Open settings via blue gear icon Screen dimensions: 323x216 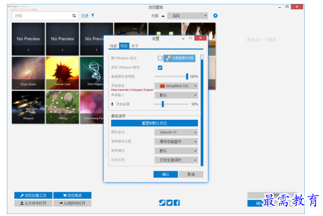click(x=215, y=16)
